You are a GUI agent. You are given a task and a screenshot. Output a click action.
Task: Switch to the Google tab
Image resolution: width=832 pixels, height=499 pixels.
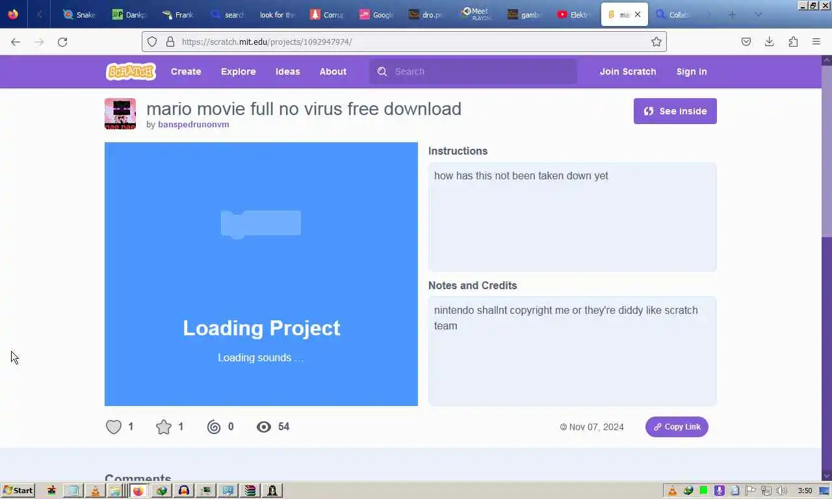(377, 14)
